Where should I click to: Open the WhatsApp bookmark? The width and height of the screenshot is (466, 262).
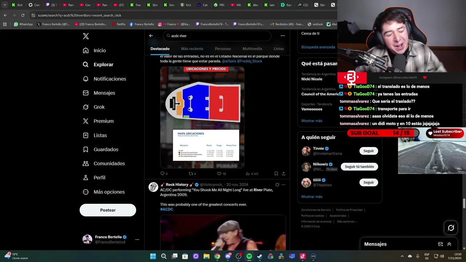point(23,24)
